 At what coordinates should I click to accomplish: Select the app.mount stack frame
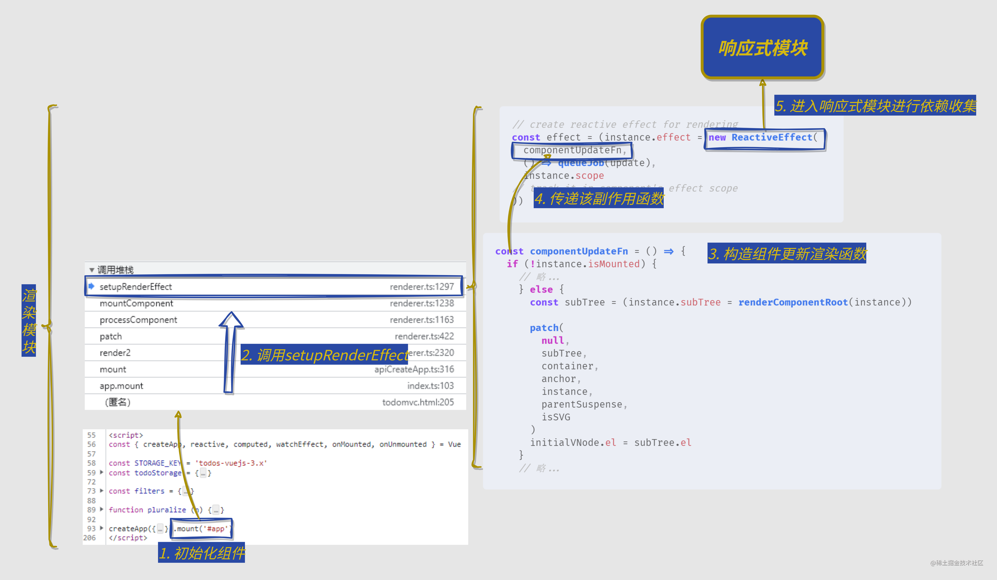(121, 386)
